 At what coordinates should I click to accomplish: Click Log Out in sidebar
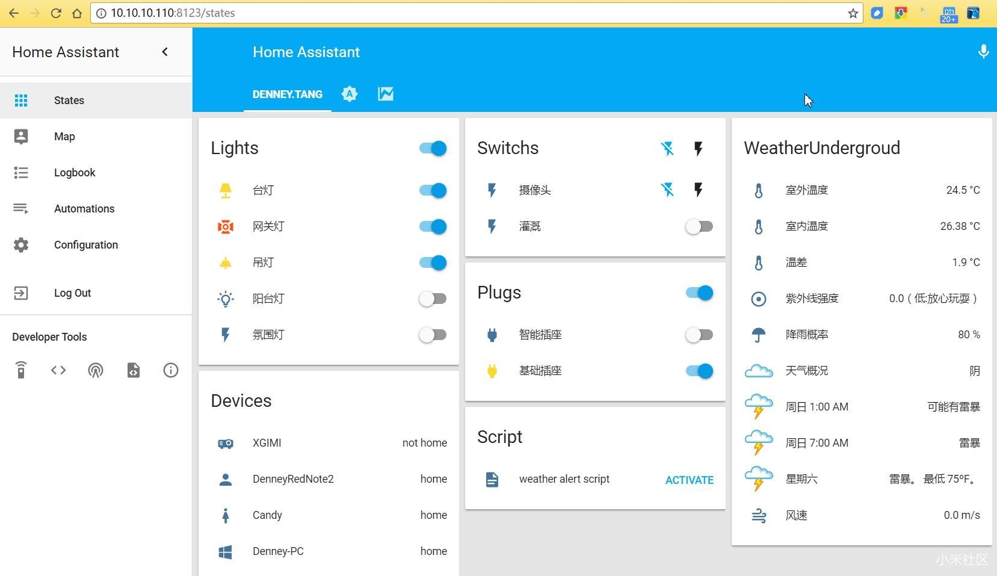coord(96,293)
